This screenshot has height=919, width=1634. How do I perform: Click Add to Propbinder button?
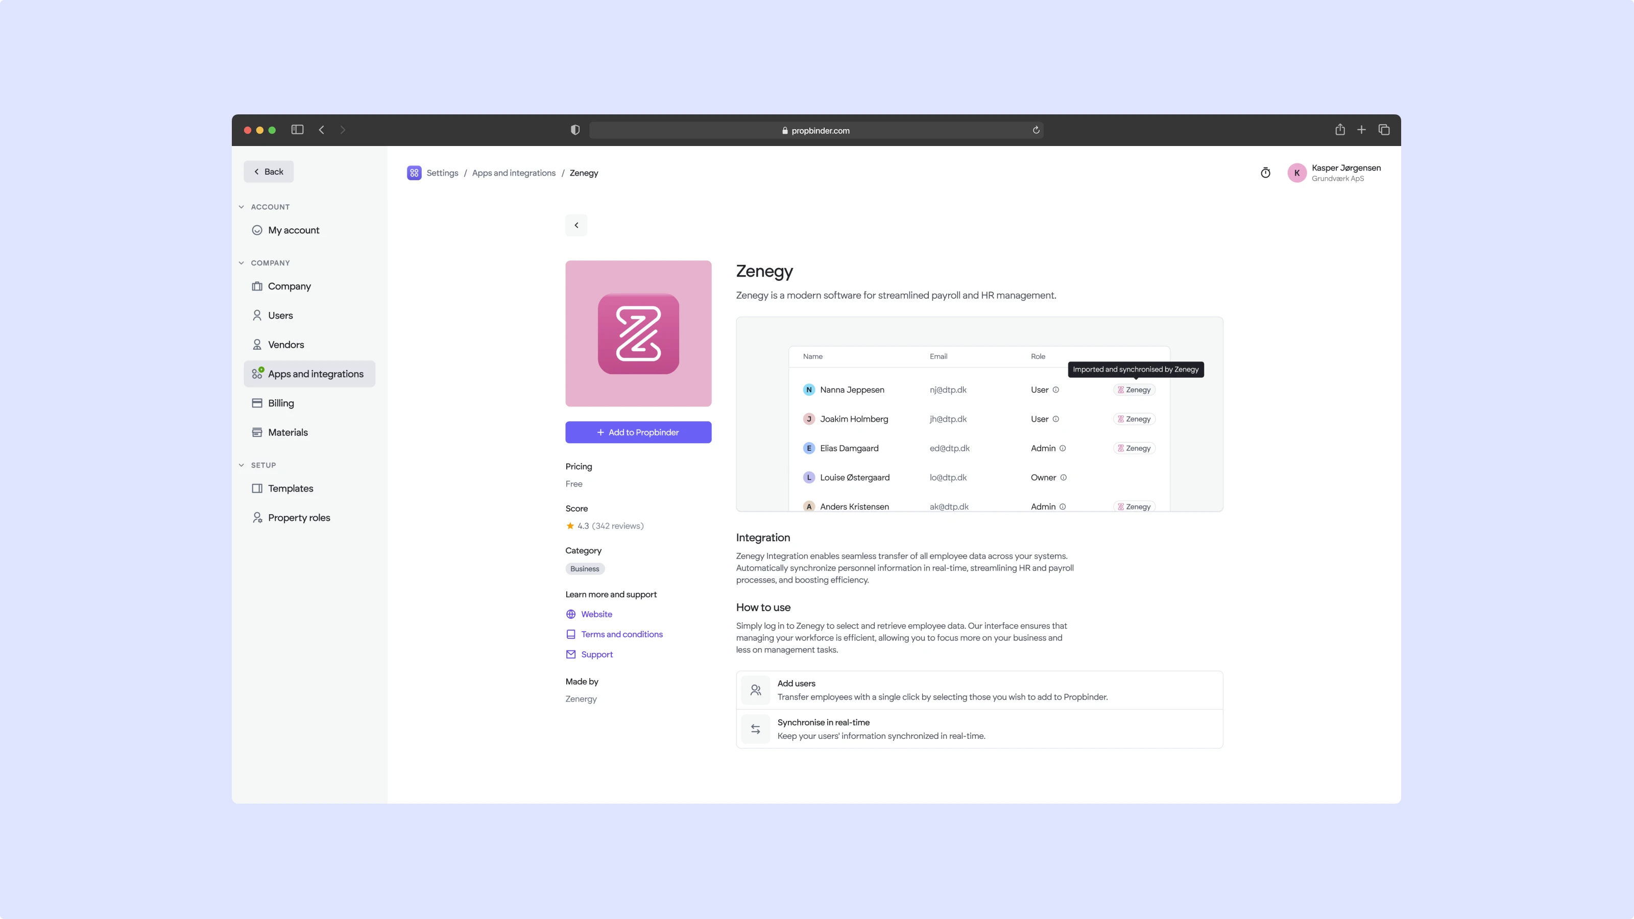(x=638, y=432)
